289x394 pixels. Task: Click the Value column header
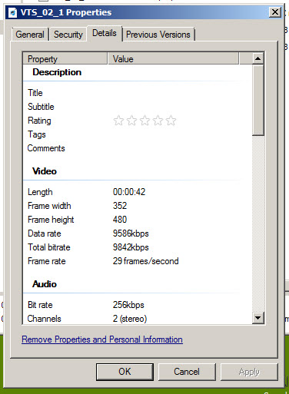tap(173, 59)
